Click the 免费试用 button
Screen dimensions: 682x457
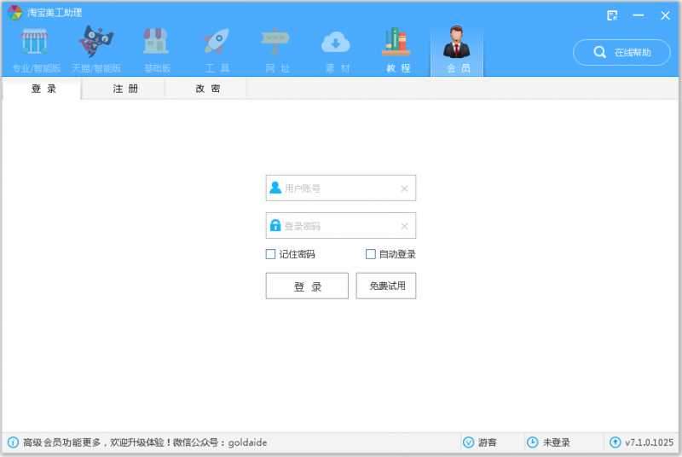386,286
